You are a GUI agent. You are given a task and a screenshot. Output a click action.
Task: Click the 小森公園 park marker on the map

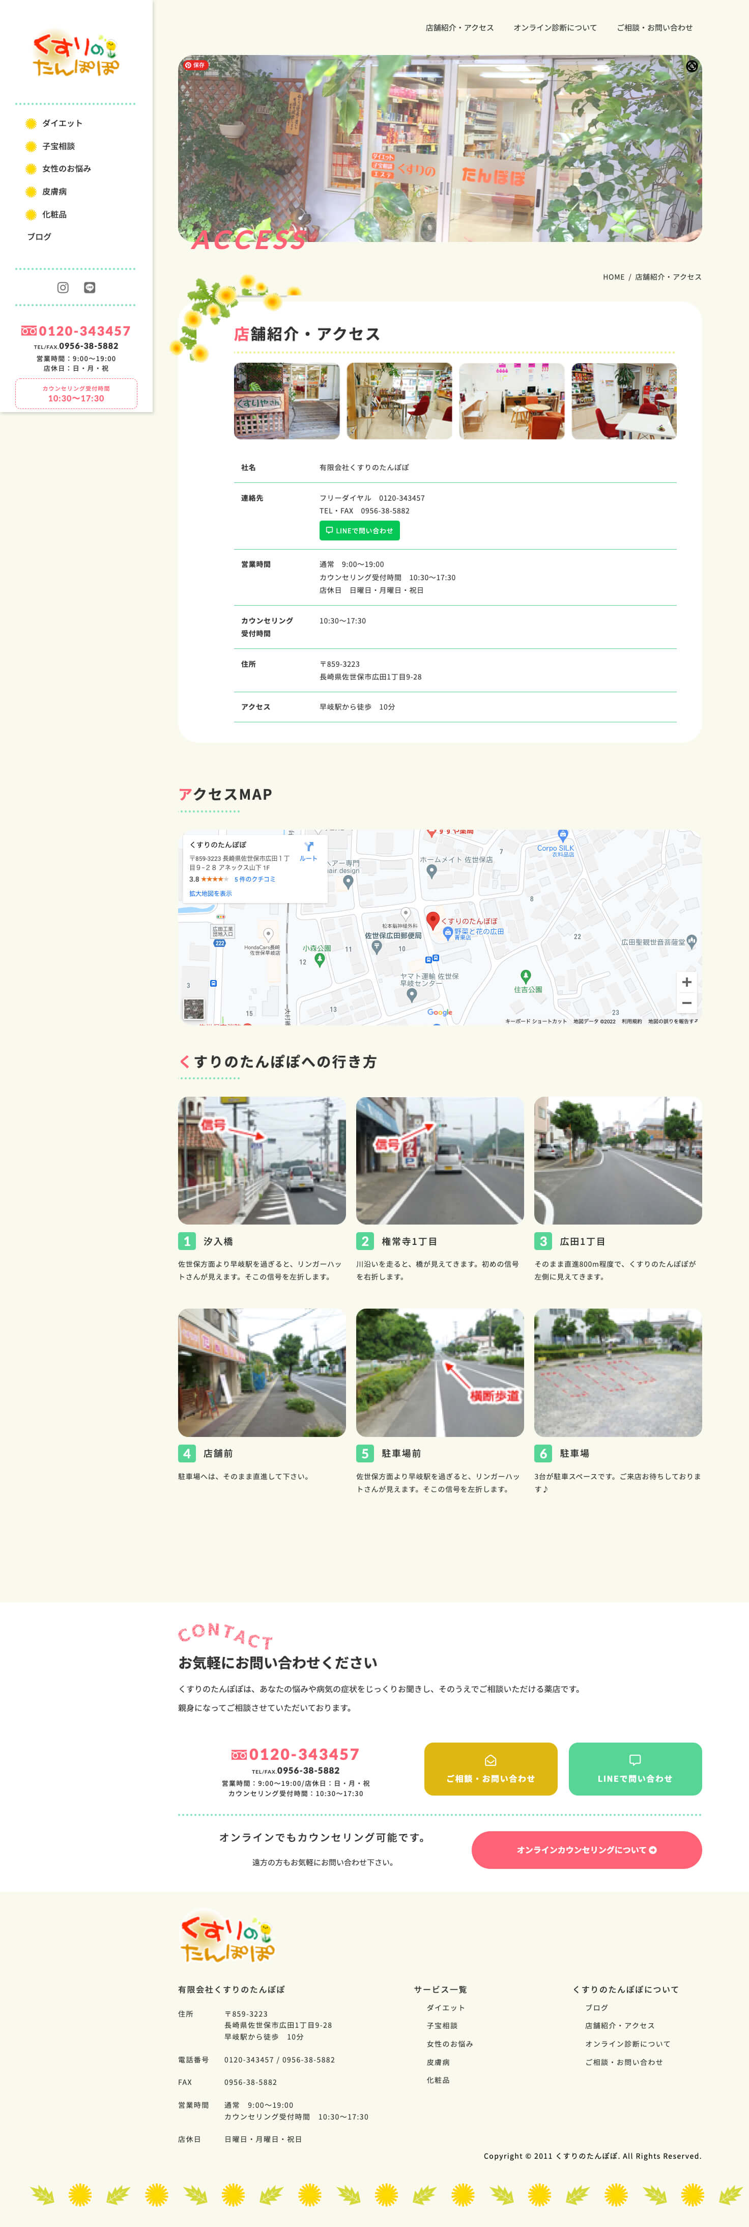tap(320, 960)
